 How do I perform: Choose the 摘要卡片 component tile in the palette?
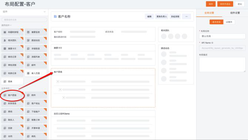(12, 49)
